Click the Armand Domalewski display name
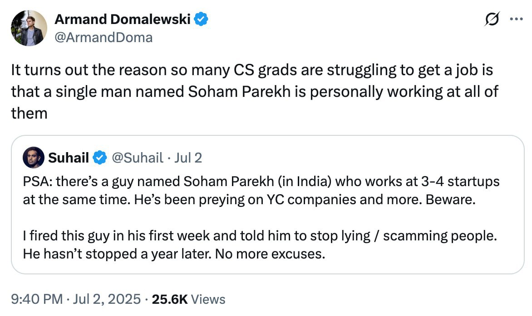The width and height of the screenshot is (532, 316). (x=123, y=19)
